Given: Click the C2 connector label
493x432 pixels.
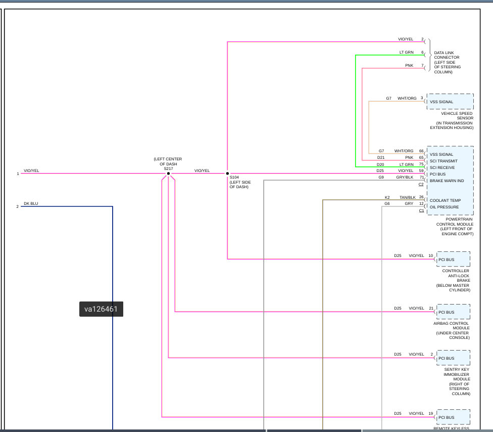Looking at the screenshot, I should 421,185.
